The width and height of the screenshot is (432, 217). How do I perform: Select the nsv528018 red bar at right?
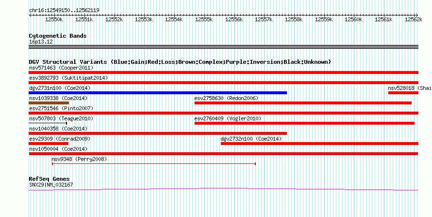tap(403, 93)
